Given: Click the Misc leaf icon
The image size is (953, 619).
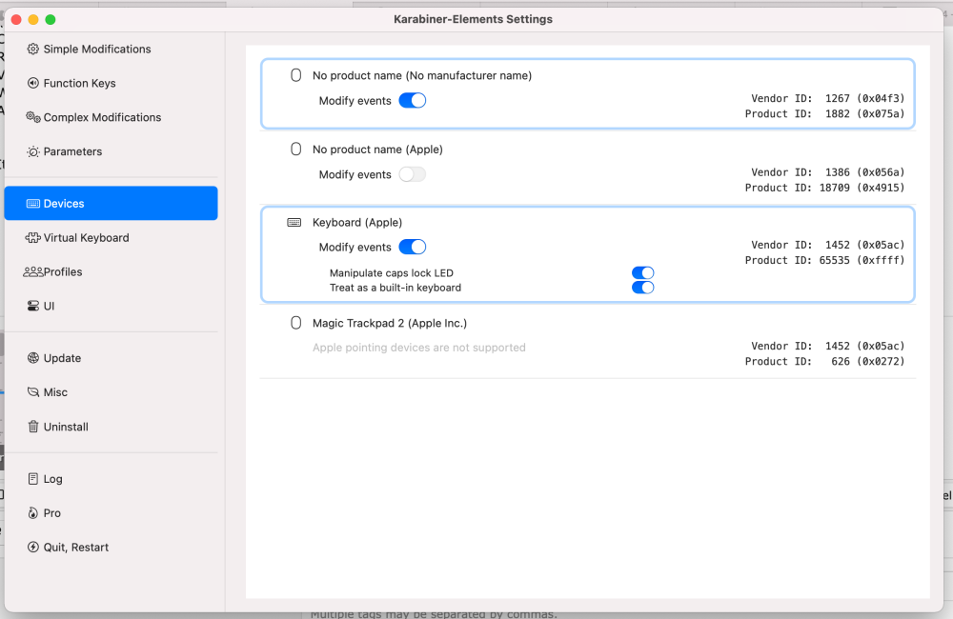Looking at the screenshot, I should click(x=32, y=392).
